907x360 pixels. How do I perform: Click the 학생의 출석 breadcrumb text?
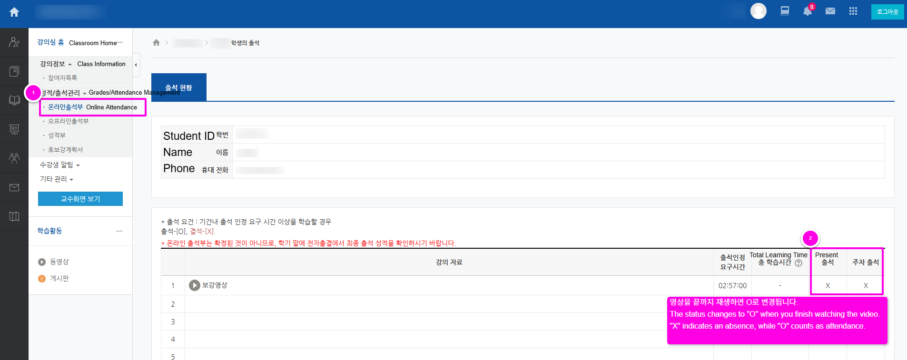coord(245,43)
